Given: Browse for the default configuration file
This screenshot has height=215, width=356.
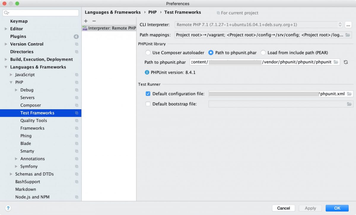Looking at the screenshot, I should (349, 94).
